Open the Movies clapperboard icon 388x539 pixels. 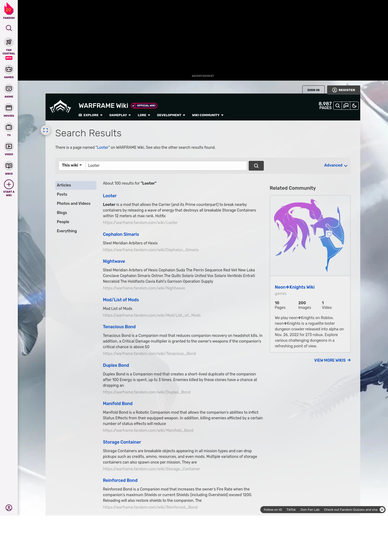tap(9, 108)
